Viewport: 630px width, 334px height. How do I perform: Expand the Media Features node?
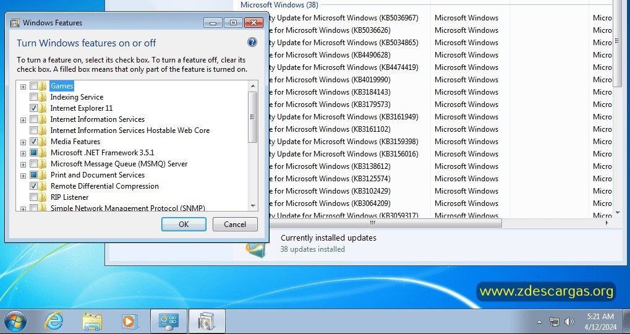[23, 142]
